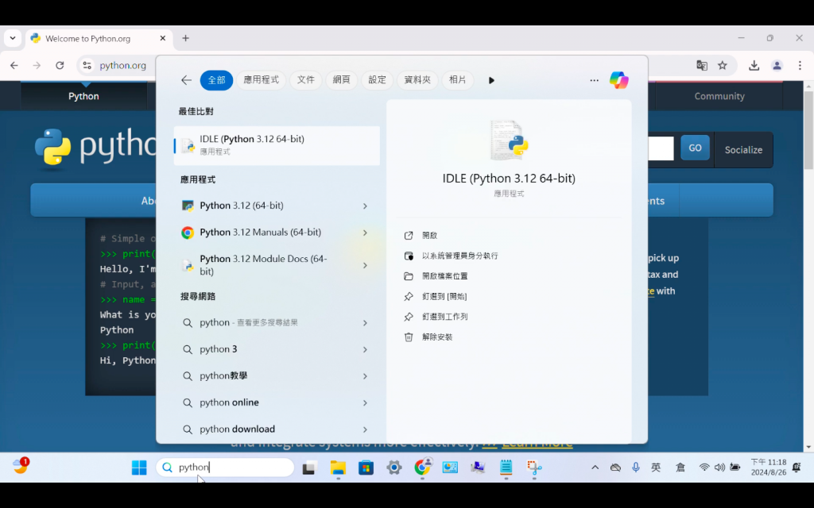Viewport: 814px width, 508px height.
Task: Click the large IDLE Python icon in preview pane
Action: (x=509, y=140)
